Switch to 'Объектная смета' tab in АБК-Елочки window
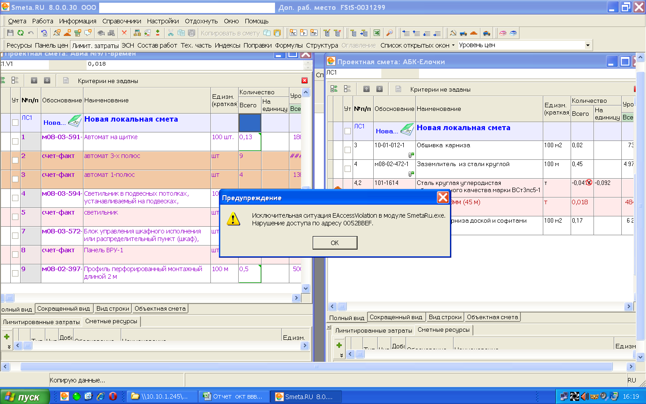 click(x=493, y=317)
